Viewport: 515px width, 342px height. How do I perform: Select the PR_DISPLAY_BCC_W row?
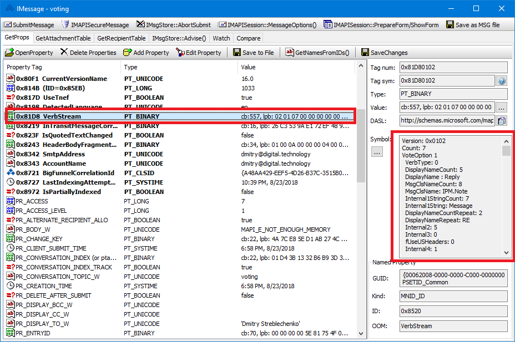[x=180, y=305]
